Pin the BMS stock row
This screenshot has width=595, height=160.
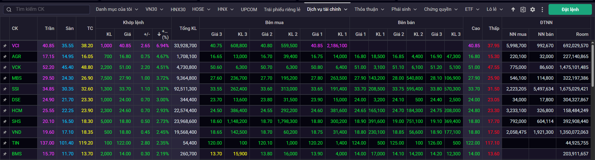[x=5, y=154]
